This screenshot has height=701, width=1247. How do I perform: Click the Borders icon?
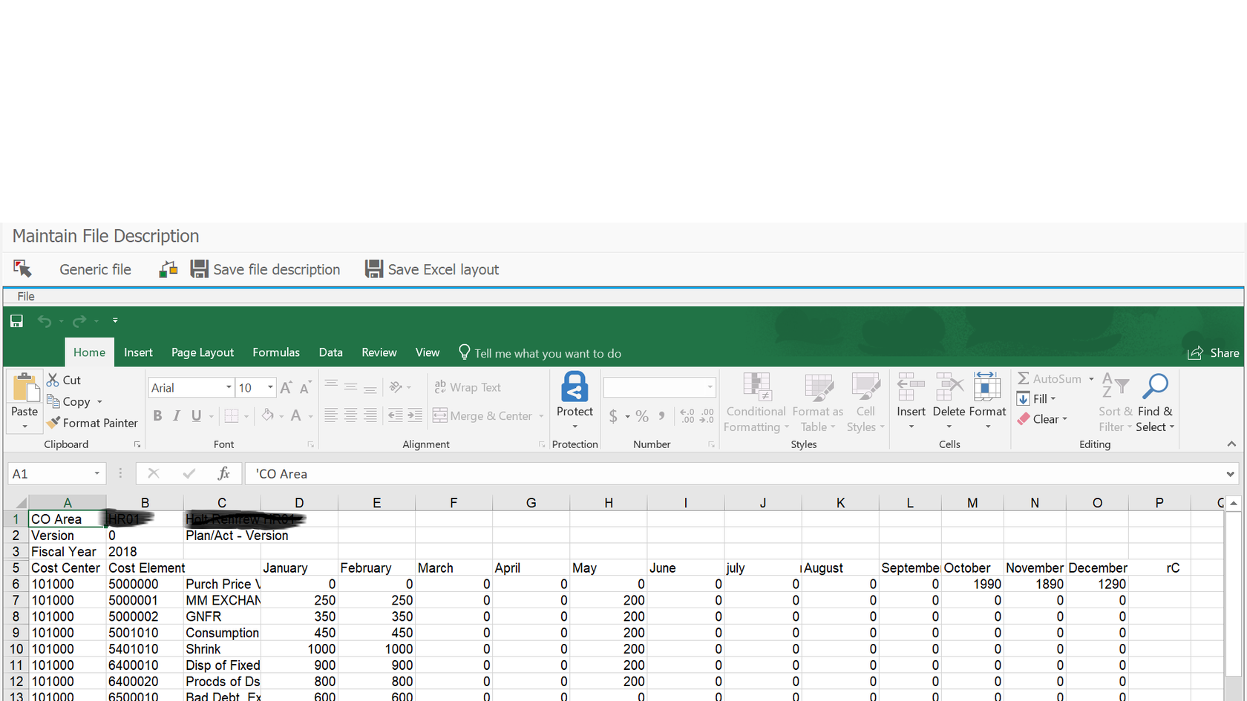point(232,416)
